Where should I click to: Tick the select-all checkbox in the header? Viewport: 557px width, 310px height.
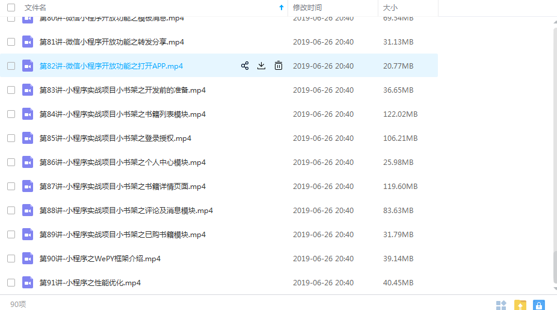tap(11, 8)
